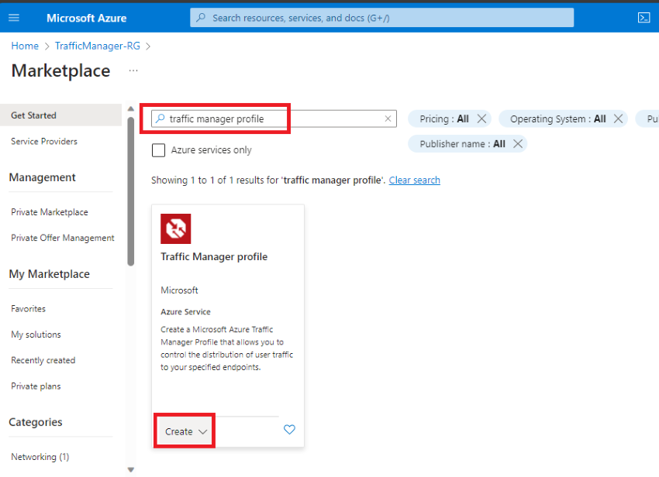Screen dimensions: 659x477
Task: Remove the Operating System filter
Action: (618, 118)
